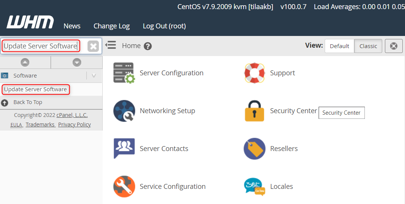Open the Networking Setup icon
Image resolution: width=405 pixels, height=204 pixels.
click(124, 111)
